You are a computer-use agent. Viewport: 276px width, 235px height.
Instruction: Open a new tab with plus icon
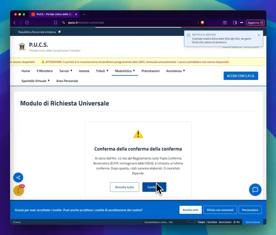[x=84, y=14]
